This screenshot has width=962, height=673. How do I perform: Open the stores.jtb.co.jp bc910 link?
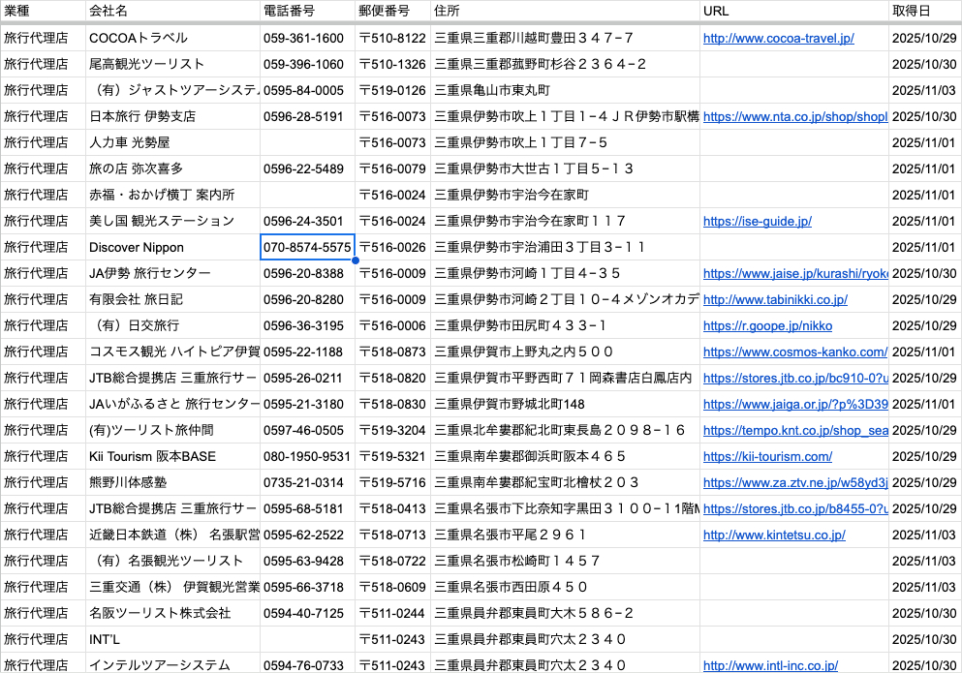[795, 378]
